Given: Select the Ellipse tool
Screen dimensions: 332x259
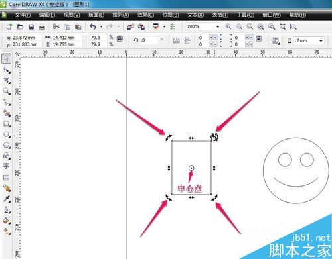Looking at the screenshot, I should pos(7,134).
